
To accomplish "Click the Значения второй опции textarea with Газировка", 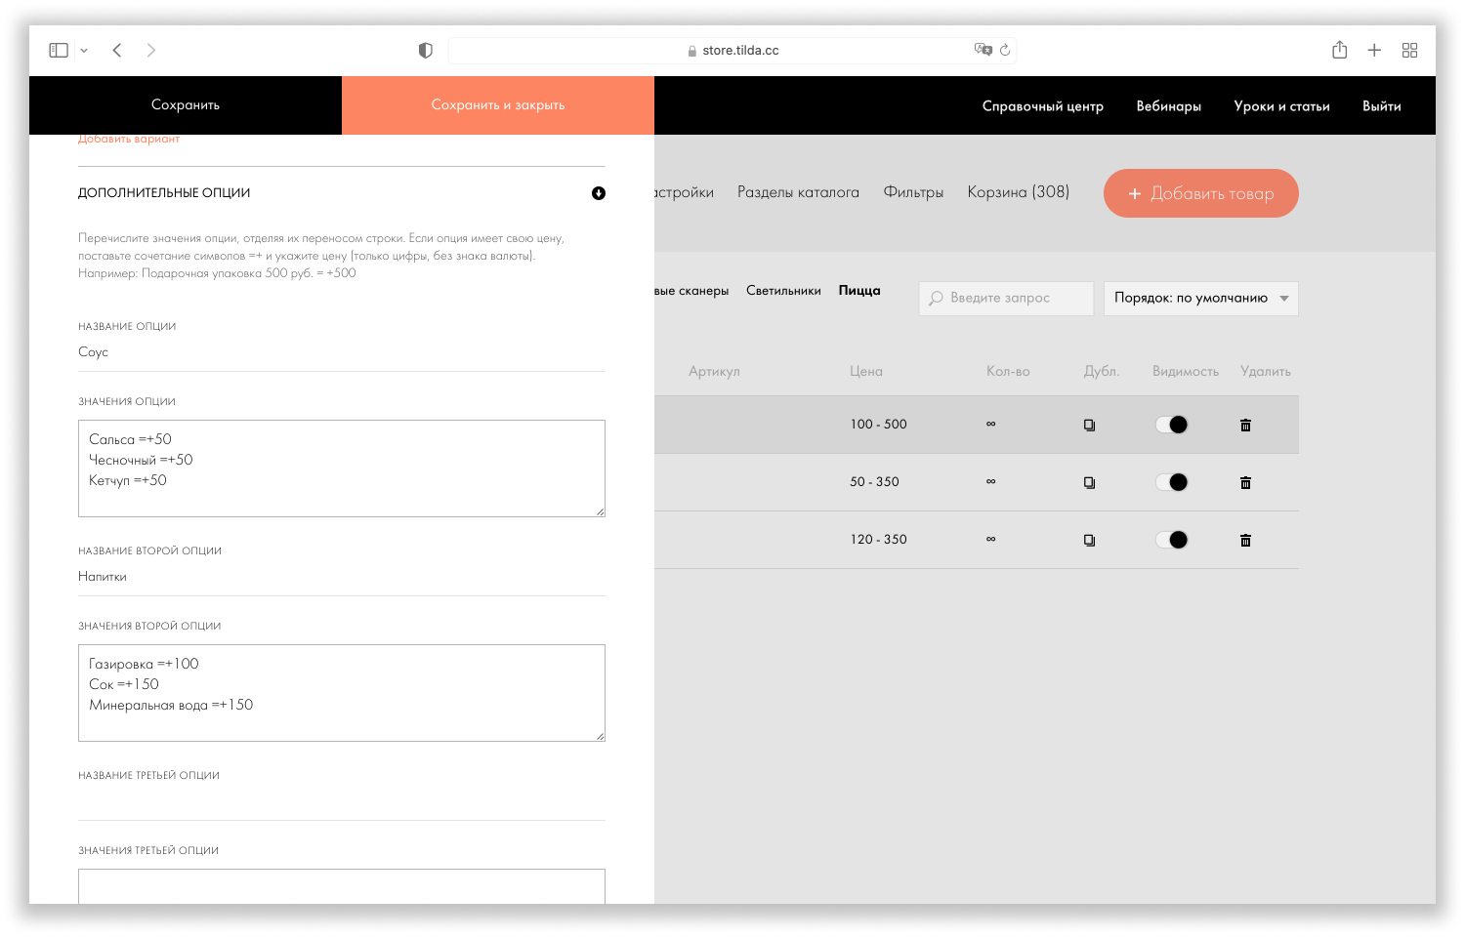I will pos(342,693).
